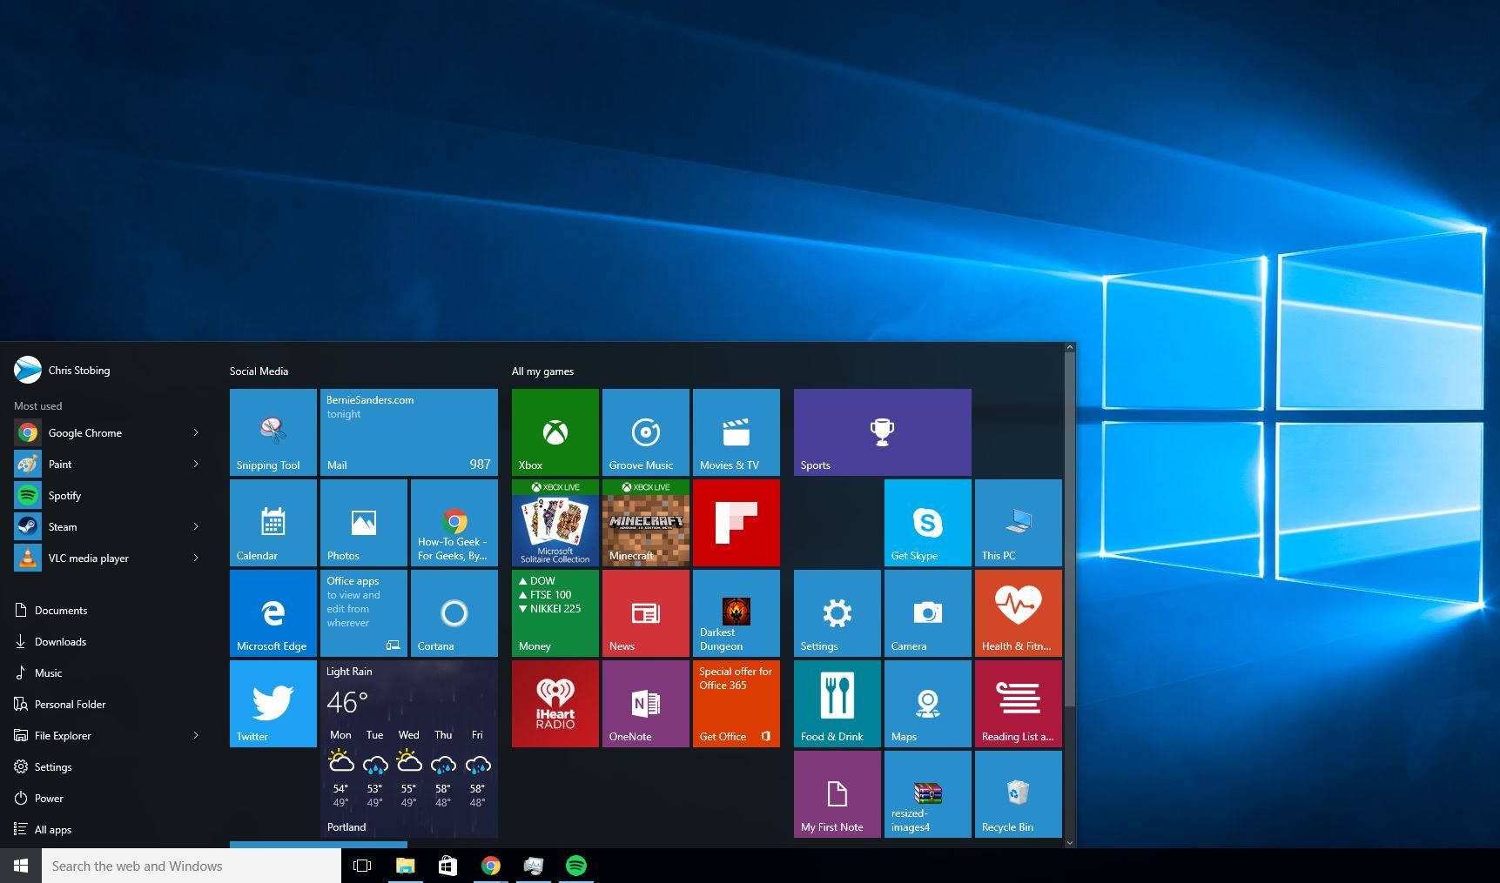The image size is (1500, 883).
Task: Open the Food & Drink tile
Action: coord(837,704)
